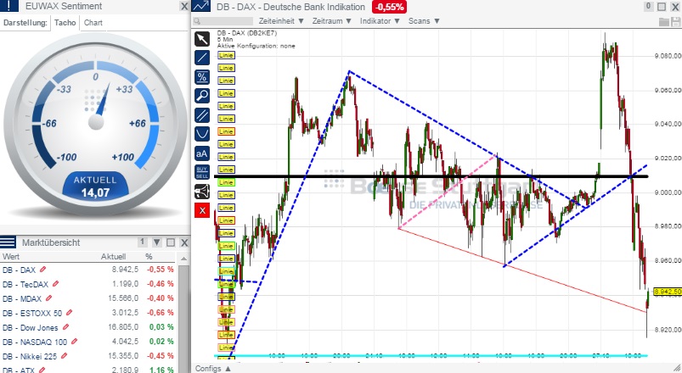Click ESTOXX 50 change -0,66 %
Screen dimensions: 682x373
(160, 313)
